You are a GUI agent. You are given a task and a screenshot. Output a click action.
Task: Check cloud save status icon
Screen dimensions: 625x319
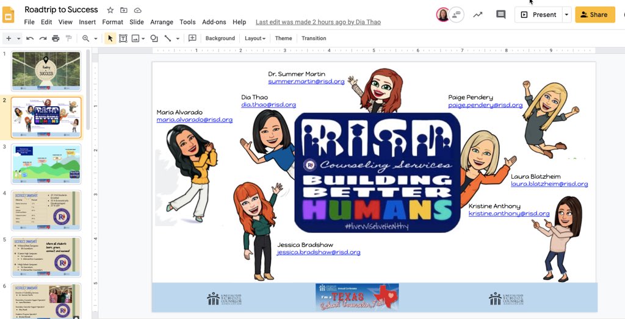pyautogui.click(x=137, y=10)
